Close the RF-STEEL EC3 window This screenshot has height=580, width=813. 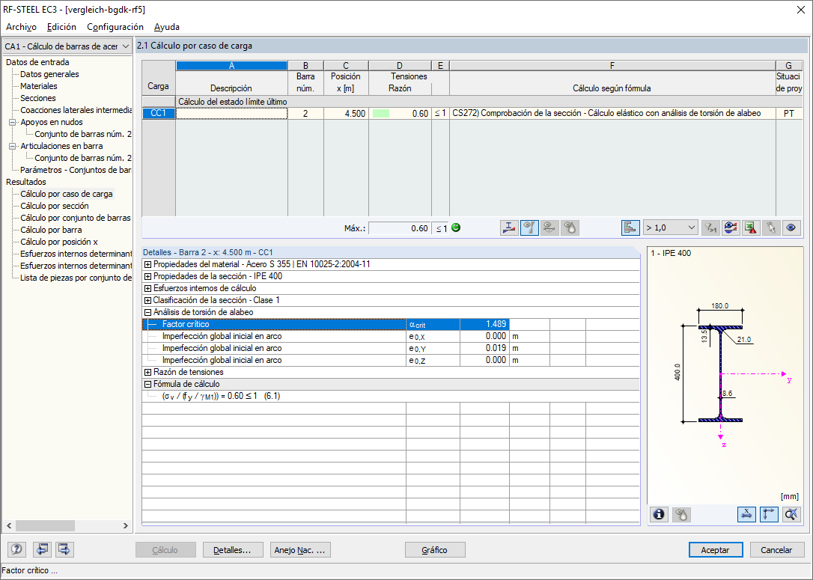coord(800,10)
